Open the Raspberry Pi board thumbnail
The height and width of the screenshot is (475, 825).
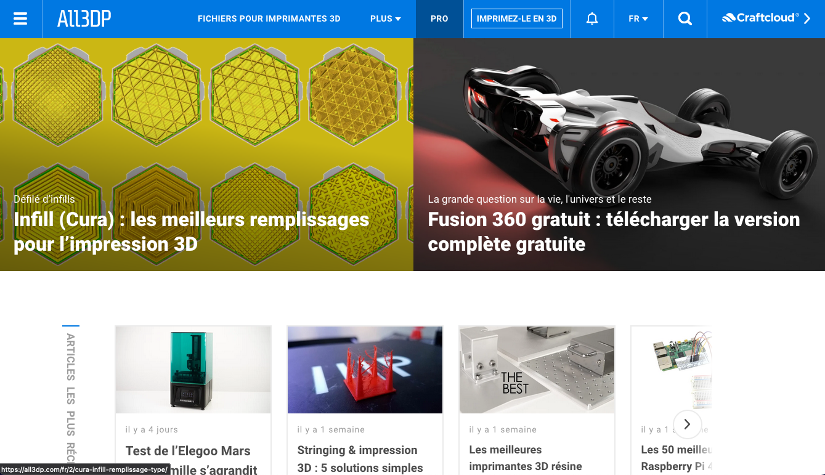pos(672,370)
